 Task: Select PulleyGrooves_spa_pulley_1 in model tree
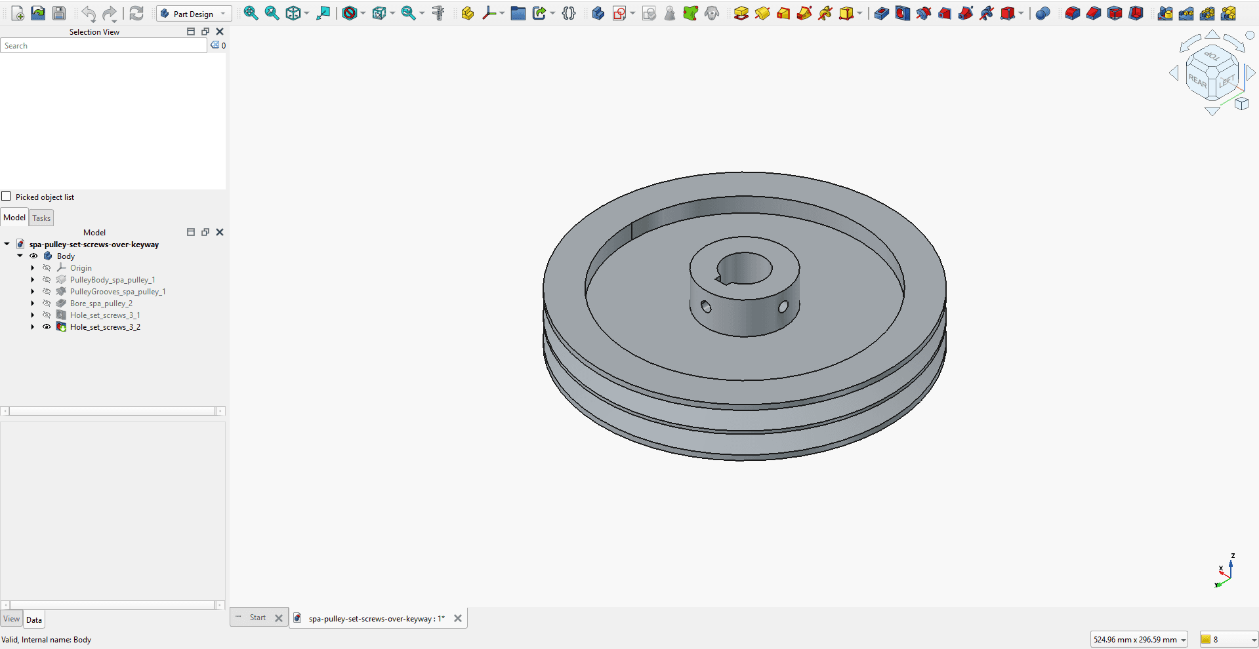(x=117, y=292)
